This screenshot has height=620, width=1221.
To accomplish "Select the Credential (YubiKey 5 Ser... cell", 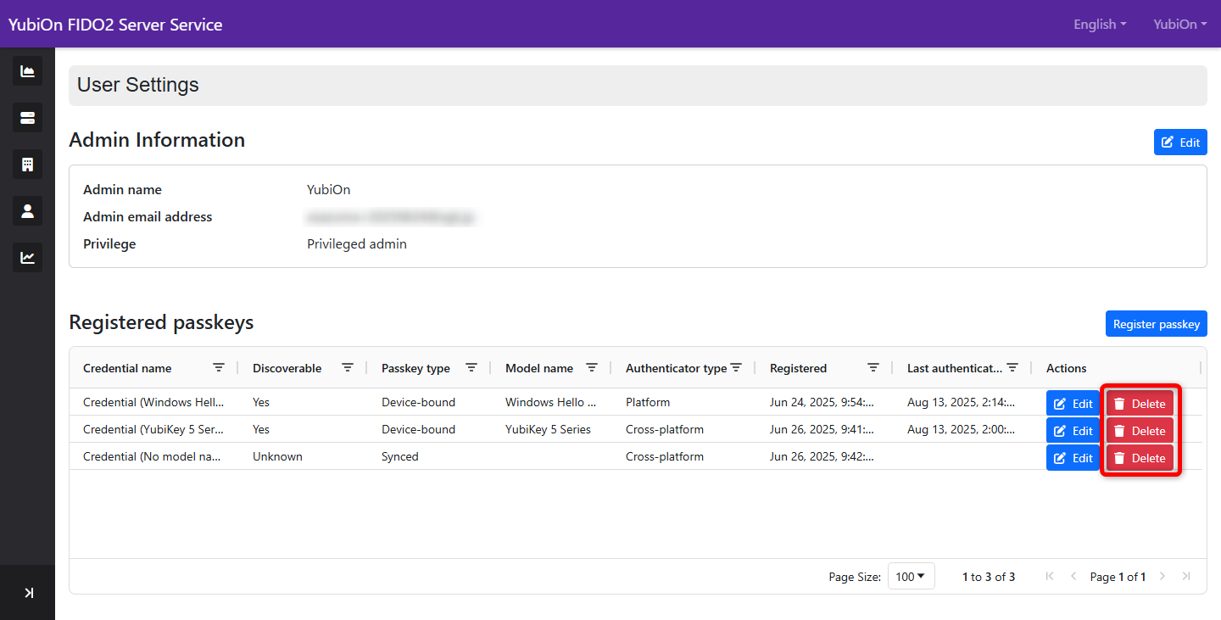I will pyautogui.click(x=153, y=429).
